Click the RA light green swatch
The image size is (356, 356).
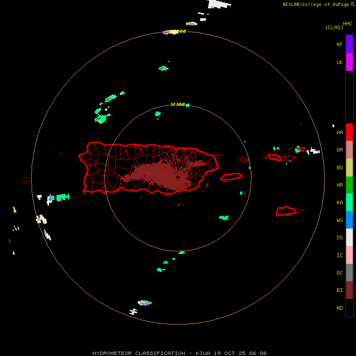(349, 203)
